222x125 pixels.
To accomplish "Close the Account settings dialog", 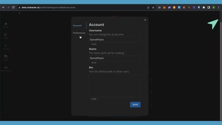I will pyautogui.click(x=145, y=20).
